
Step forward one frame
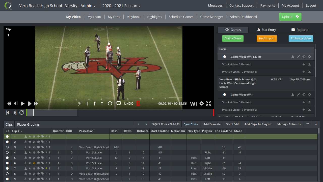(x=30, y=103)
